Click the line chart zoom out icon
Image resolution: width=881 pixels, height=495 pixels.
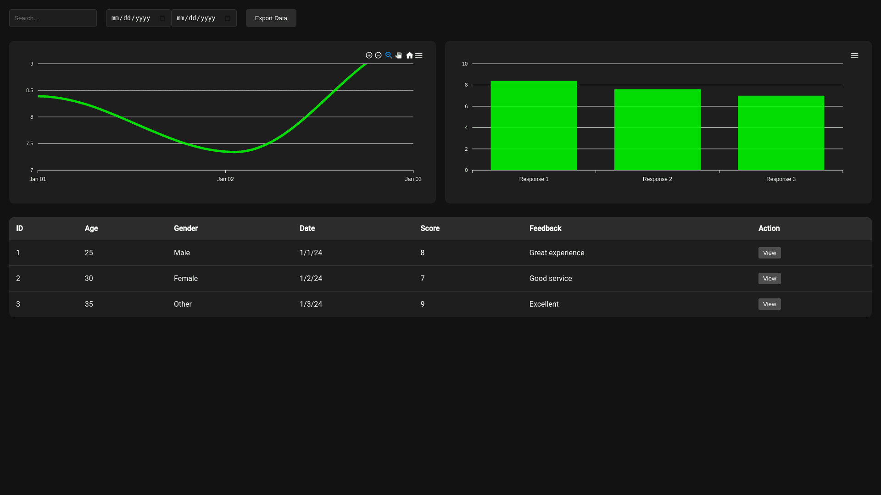(x=379, y=55)
